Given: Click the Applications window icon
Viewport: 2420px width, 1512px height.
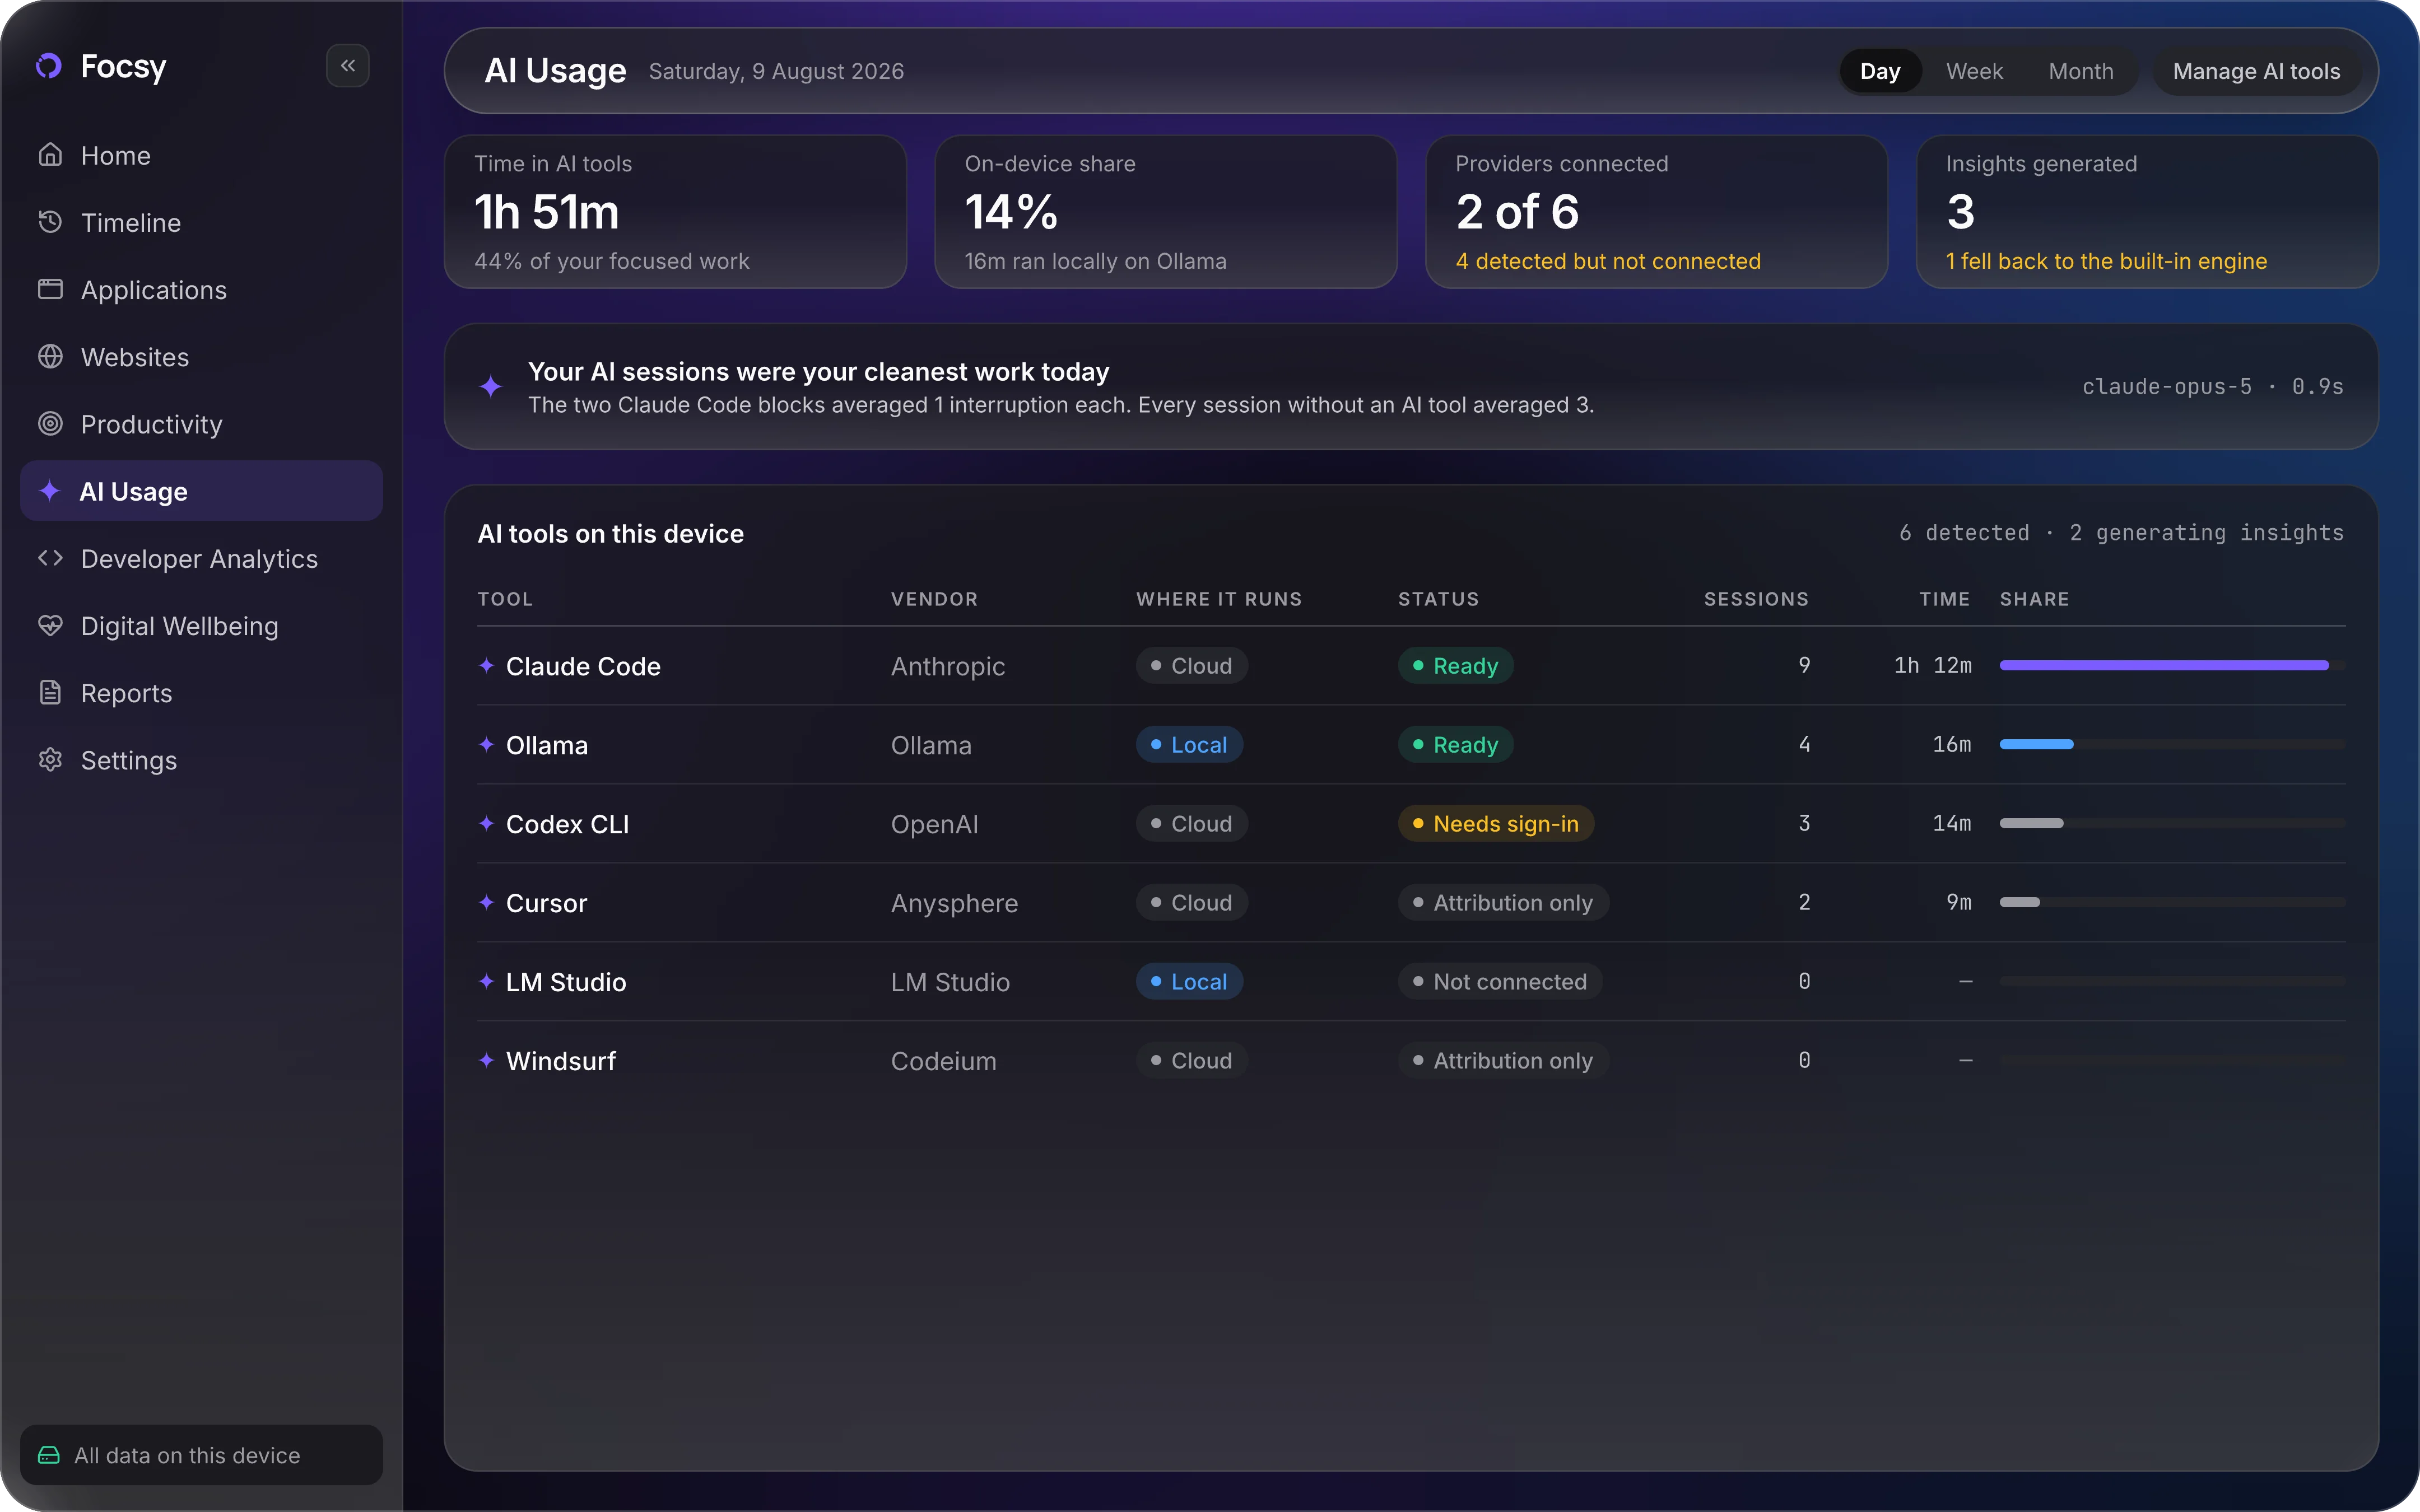Looking at the screenshot, I should pyautogui.click(x=50, y=289).
